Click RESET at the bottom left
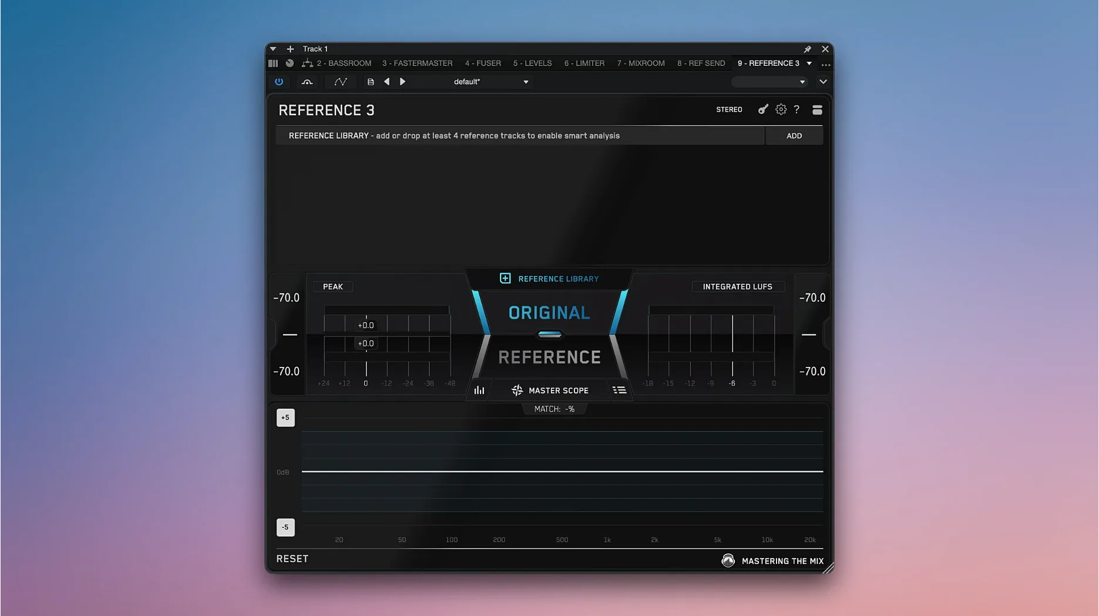 (x=292, y=558)
